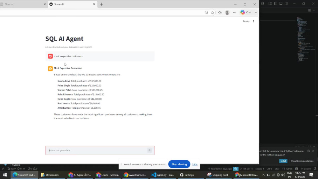Open VS Code notifications bell
This screenshot has height=179, width=318.
[x=315, y=169]
